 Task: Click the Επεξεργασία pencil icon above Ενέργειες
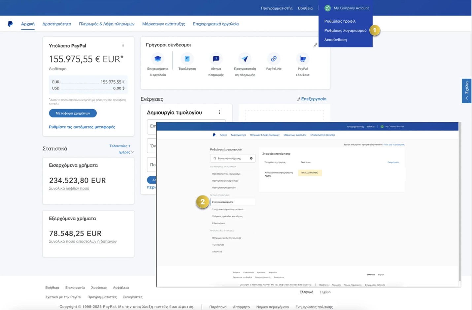coord(299,99)
